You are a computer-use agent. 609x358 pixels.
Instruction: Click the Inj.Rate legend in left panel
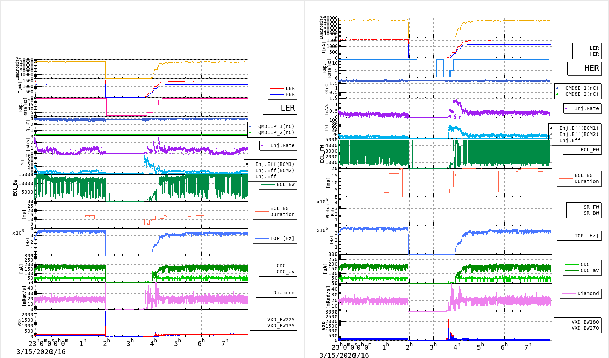(278, 146)
